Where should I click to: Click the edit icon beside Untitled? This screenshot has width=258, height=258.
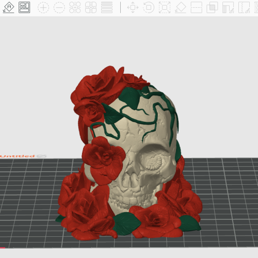(42, 156)
